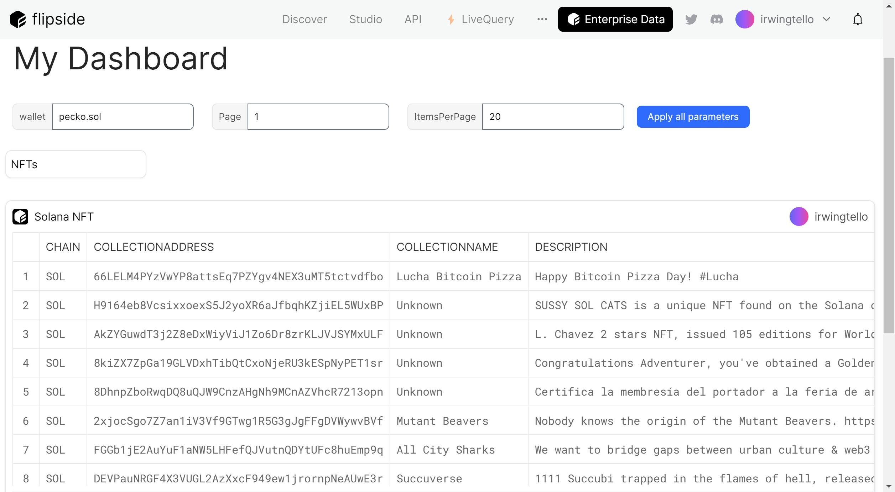This screenshot has width=895, height=492.
Task: Select the Discover menu item
Action: tap(305, 19)
